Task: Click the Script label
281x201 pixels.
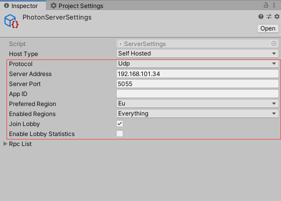Action: (x=17, y=44)
